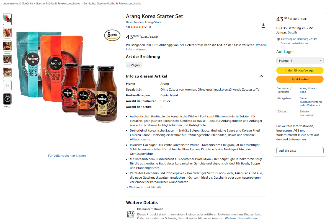
Task: Click the delivery location pin icon
Action: 278,39
